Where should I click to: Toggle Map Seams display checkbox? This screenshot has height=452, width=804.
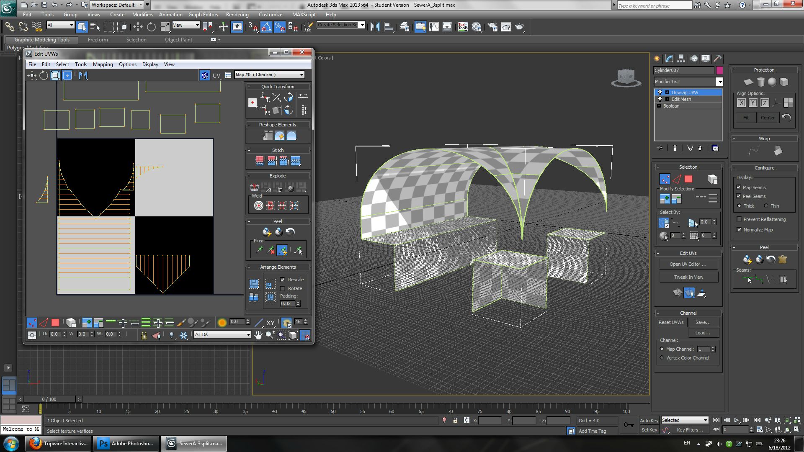coord(739,187)
